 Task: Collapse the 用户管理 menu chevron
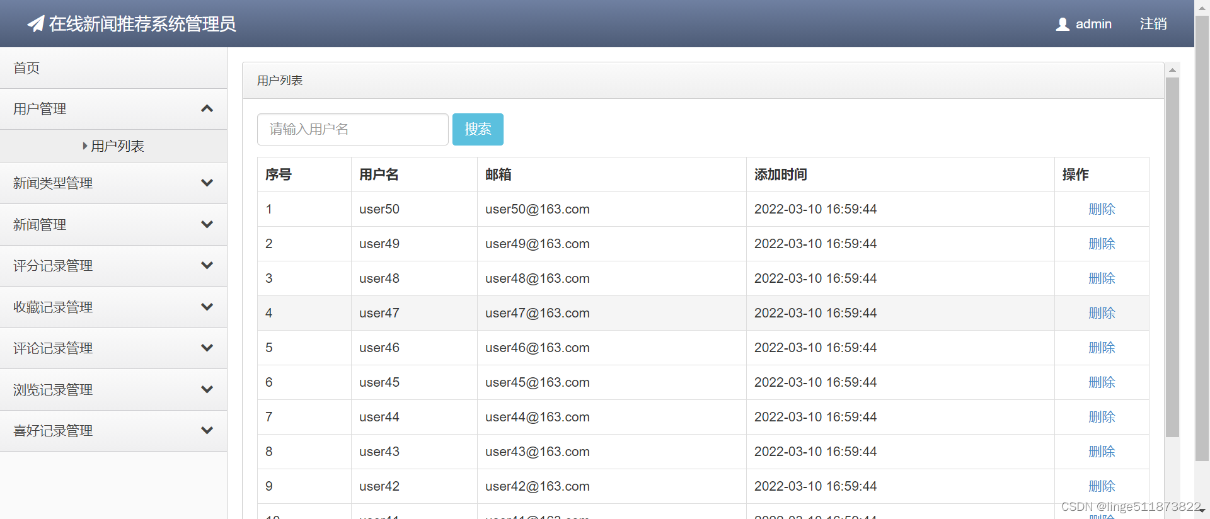(x=207, y=109)
